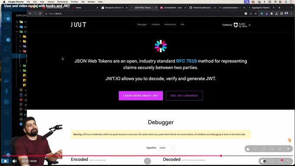Screen dimensions: 295x166
Task: Toggle Chrome side panel icon
Action: [281, 13]
